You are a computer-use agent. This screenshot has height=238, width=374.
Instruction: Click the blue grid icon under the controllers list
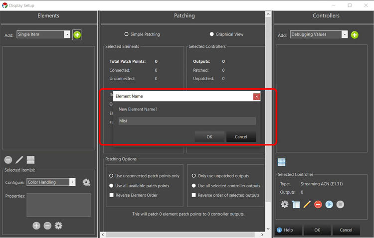point(281,162)
